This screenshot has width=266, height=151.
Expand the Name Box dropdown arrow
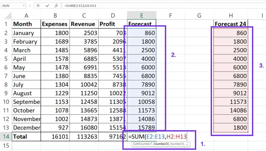click(24, 6)
